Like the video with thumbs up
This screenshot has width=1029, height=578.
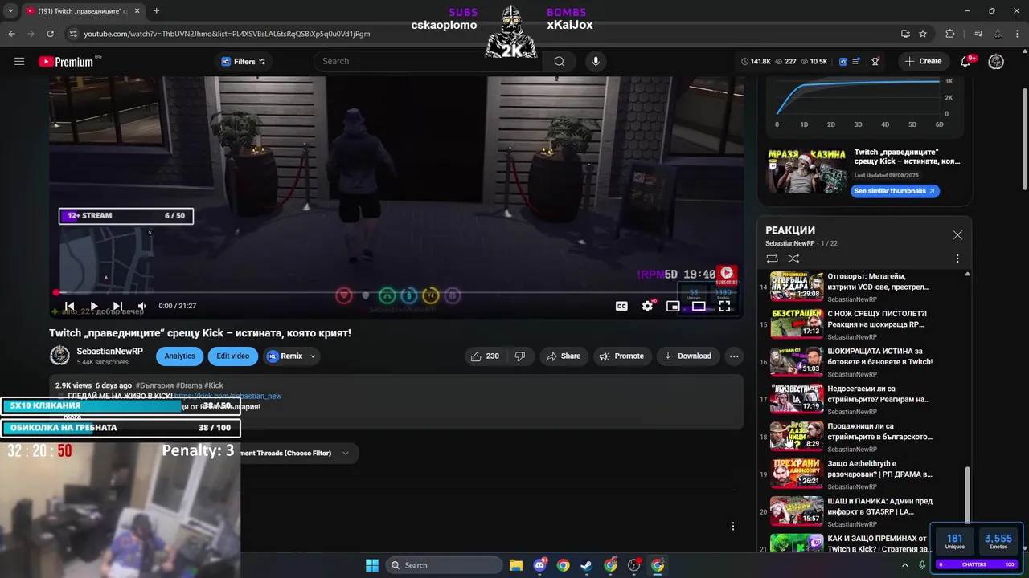click(x=485, y=356)
